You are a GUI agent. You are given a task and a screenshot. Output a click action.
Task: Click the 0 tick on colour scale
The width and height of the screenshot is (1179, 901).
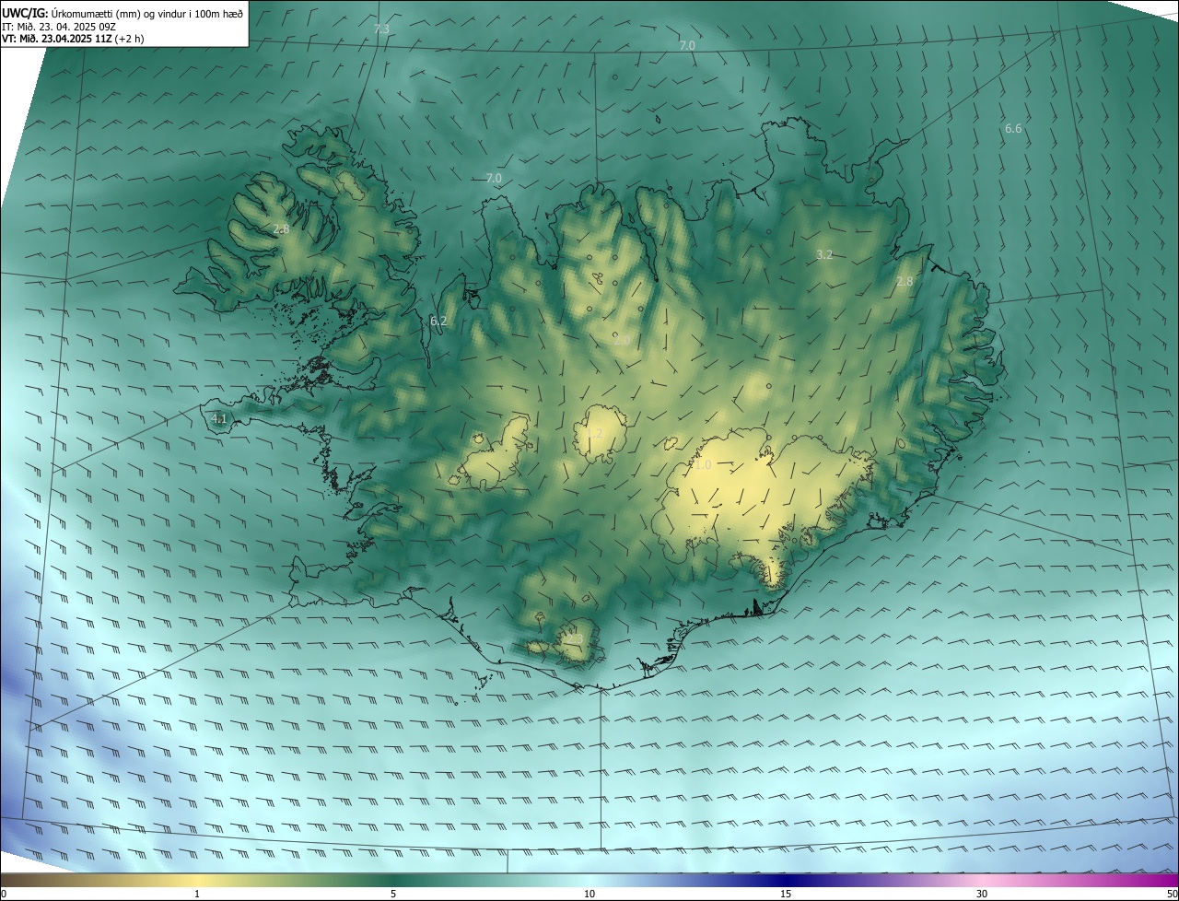3,894
